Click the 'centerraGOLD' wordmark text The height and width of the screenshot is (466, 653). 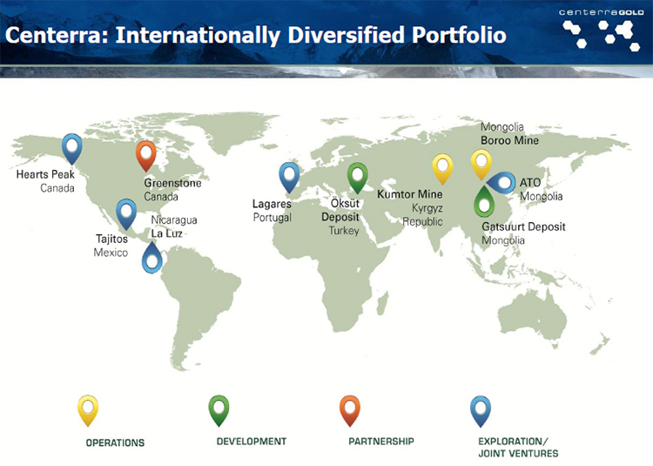(602, 12)
